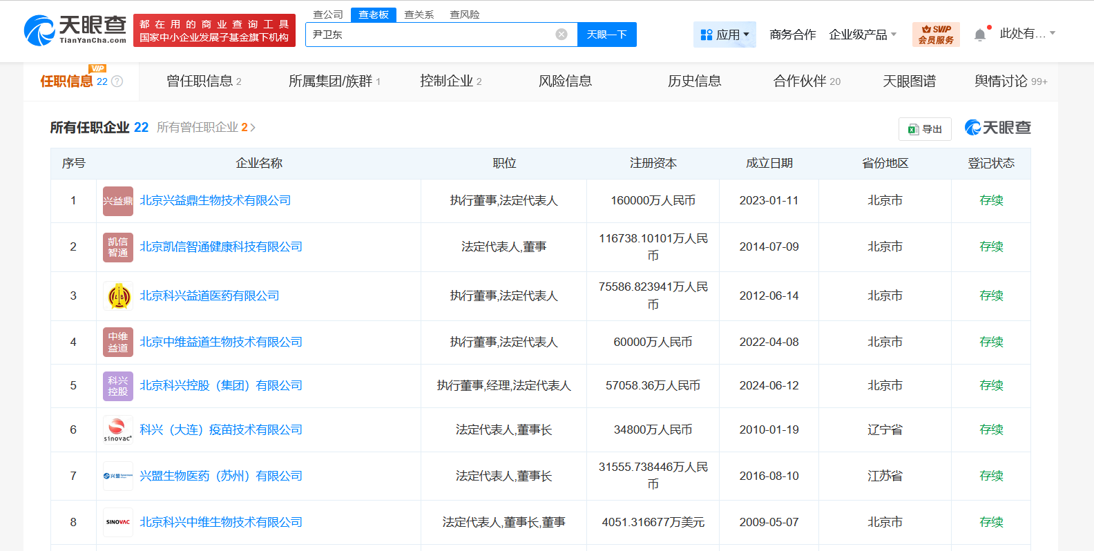The height and width of the screenshot is (551, 1094).
Task: Open 北京凯信智通健康科技有限公司 company link
Action: click(x=221, y=247)
